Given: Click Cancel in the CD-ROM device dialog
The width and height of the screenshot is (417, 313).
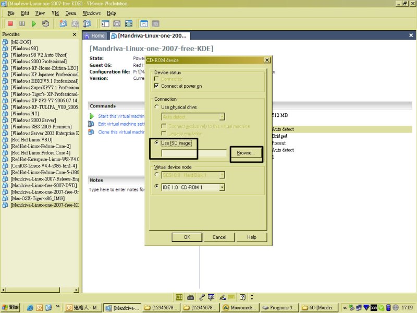Looking at the screenshot, I should click(x=219, y=237).
